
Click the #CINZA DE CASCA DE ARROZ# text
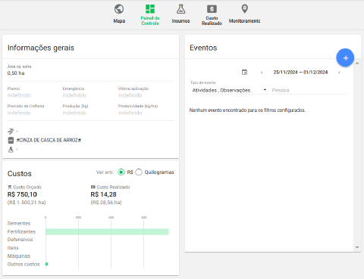point(49,140)
